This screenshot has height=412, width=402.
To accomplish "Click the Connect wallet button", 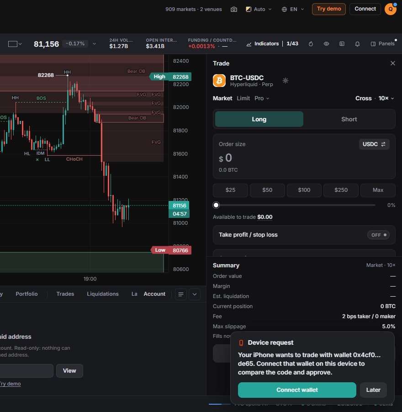I will 297,390.
